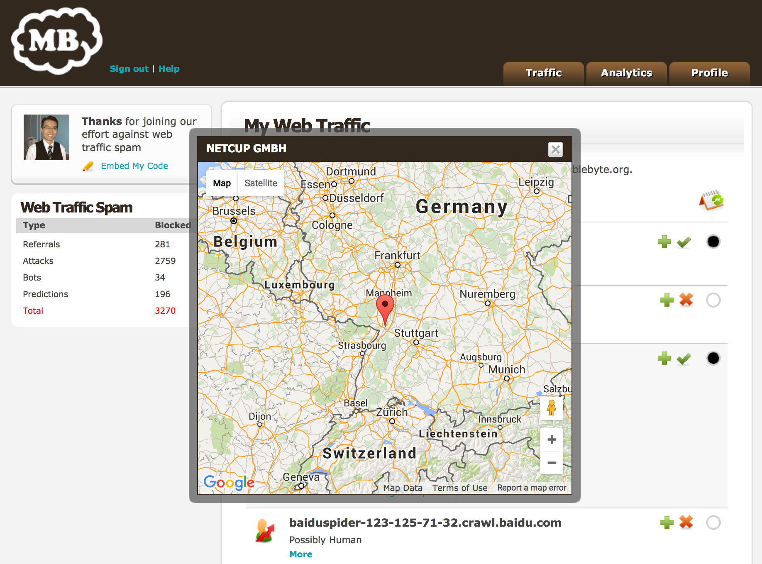This screenshot has width=762, height=564.
Task: Select the radio button in the baiduspider row
Action: click(713, 522)
